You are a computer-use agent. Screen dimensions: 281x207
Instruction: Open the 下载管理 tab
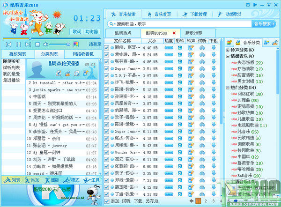pyautogui.click(x=195, y=14)
